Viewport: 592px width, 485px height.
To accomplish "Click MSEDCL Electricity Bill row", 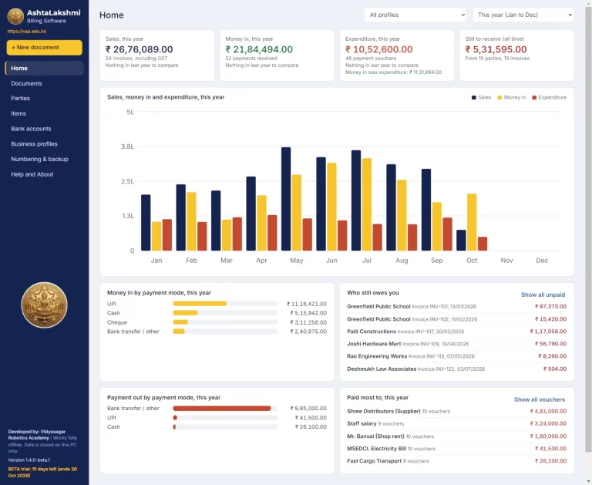I will pos(456,448).
